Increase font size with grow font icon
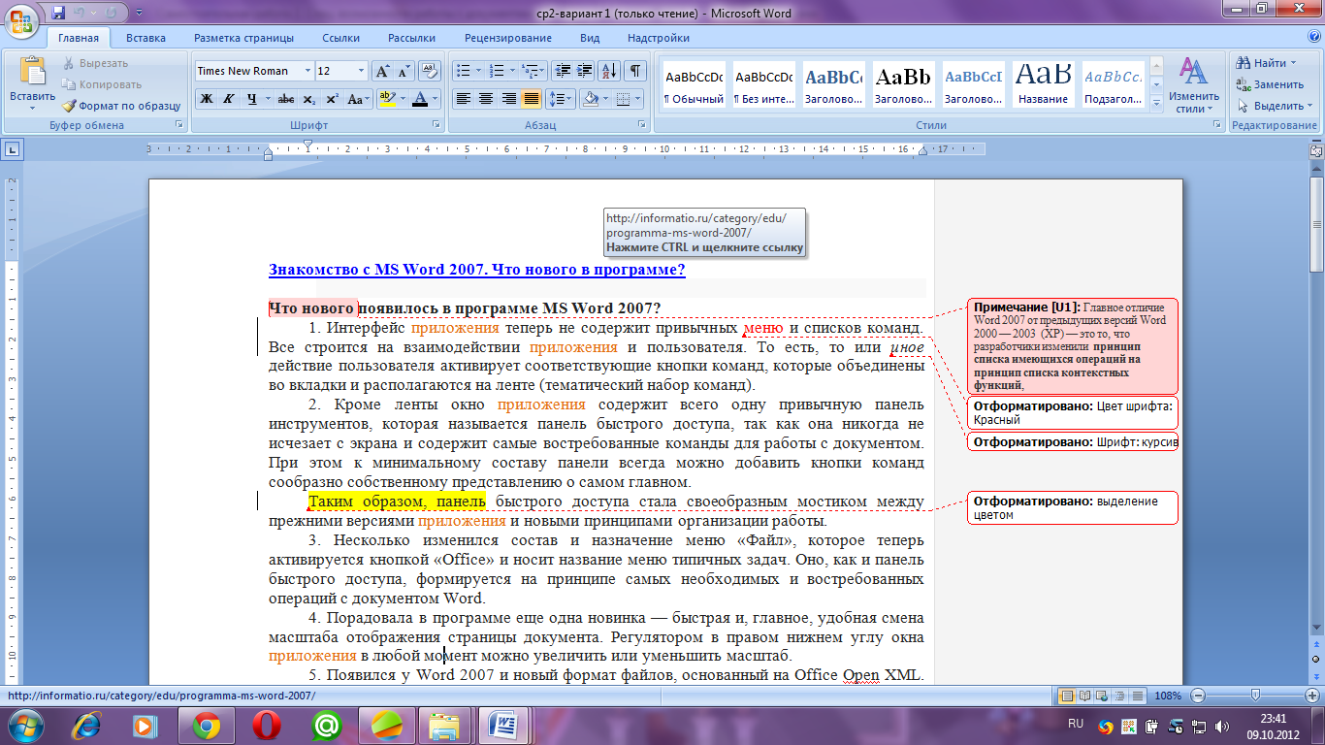This screenshot has width=1325, height=745. 383,71
